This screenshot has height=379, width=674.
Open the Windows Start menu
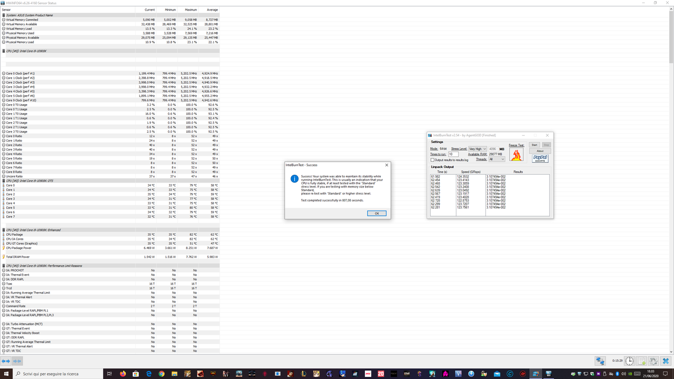(6, 374)
